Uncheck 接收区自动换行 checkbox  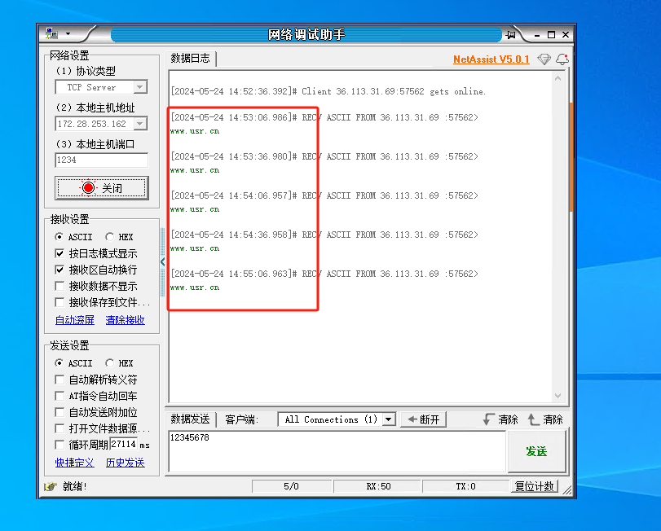click(59, 270)
